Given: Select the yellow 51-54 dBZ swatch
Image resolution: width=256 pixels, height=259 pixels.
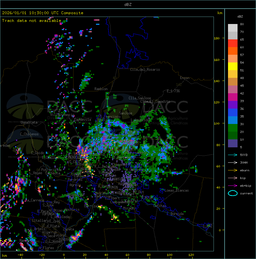Looking at the screenshot, I should click(233, 66).
